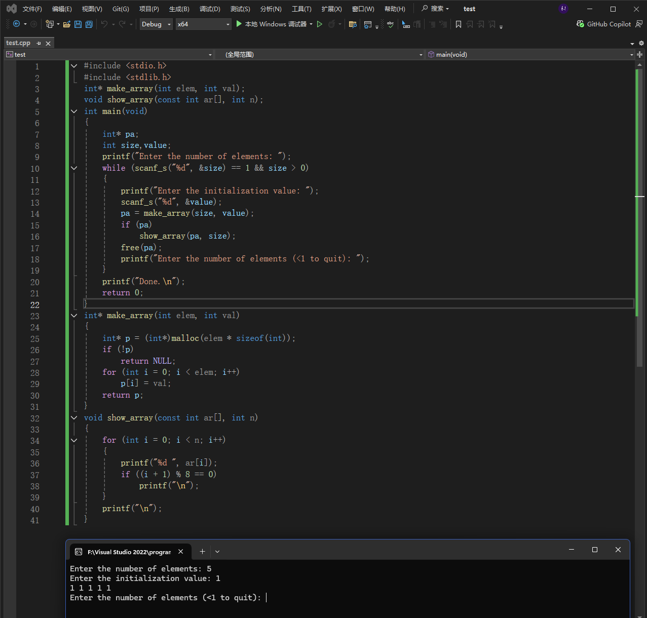This screenshot has width=647, height=618.
Task: Save test.cpp with the single disk icon
Action: point(78,24)
